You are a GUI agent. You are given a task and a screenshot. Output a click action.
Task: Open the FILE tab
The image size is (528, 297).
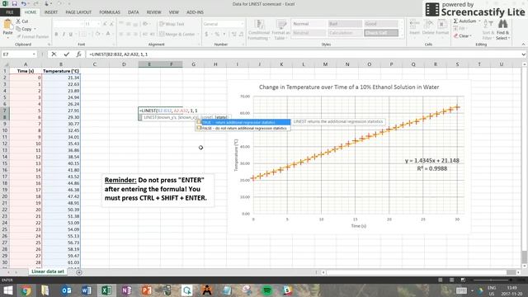pos(10,12)
